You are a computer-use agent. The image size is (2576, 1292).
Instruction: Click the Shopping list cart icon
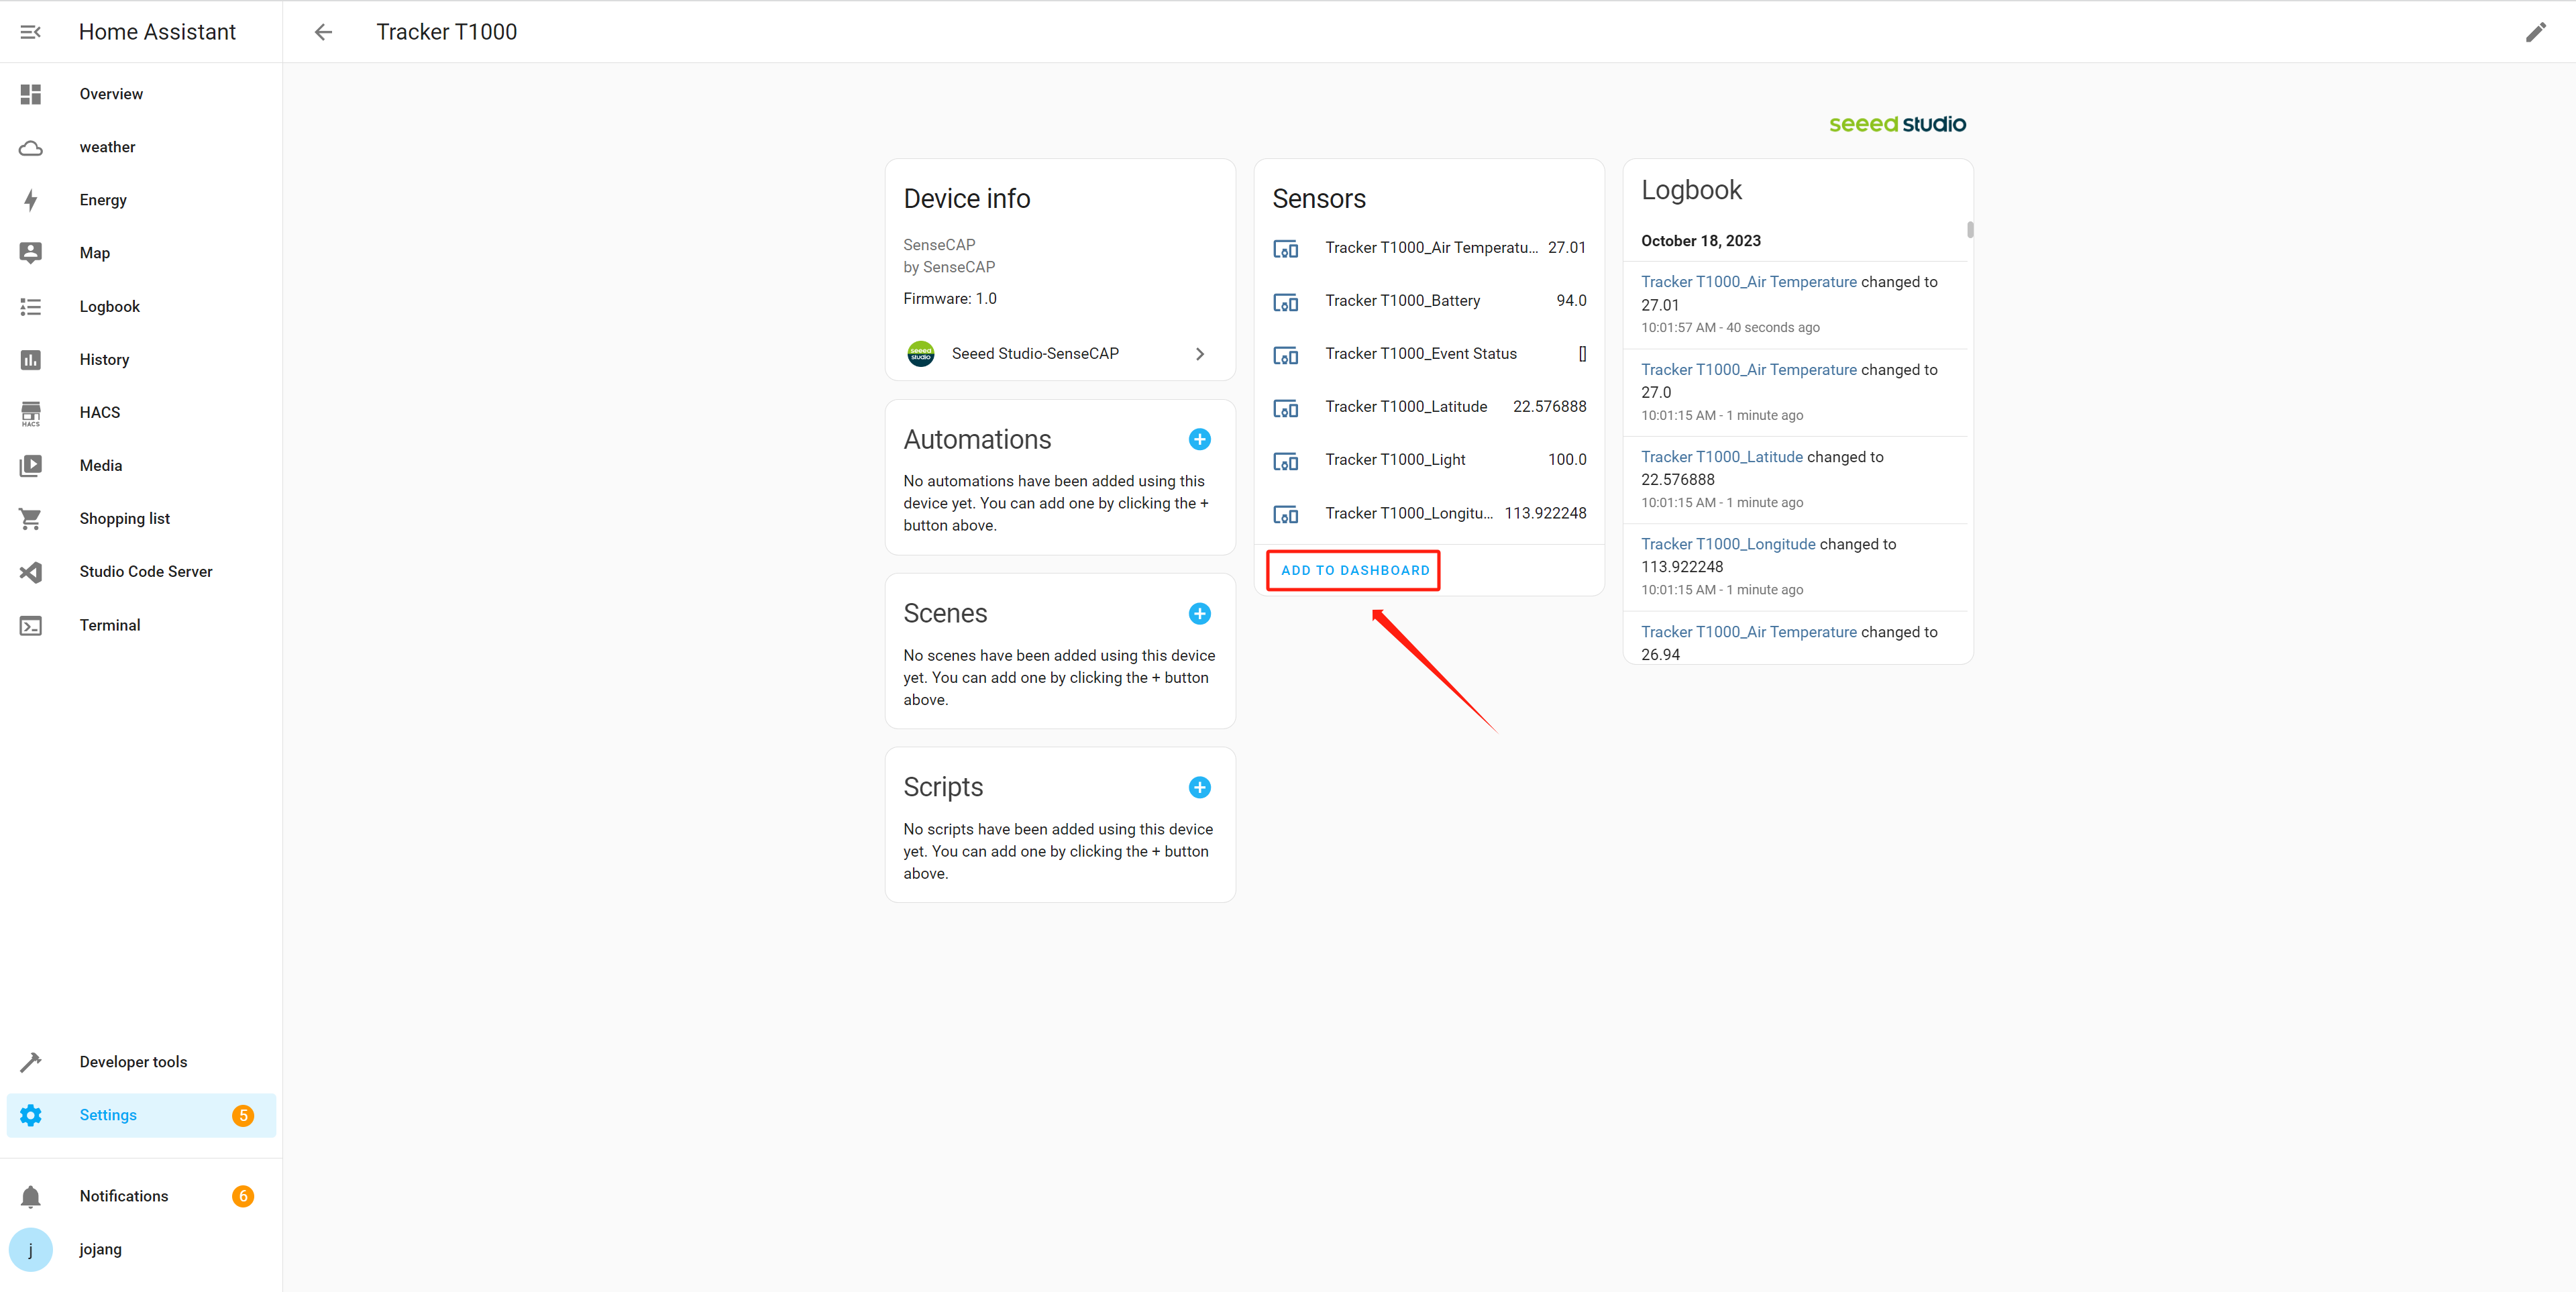[31, 519]
